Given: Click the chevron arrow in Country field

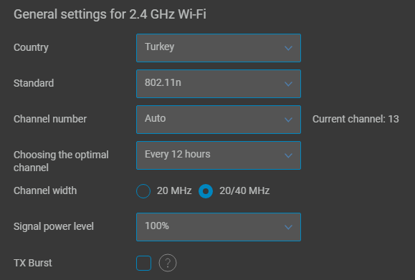Looking at the screenshot, I should tap(288, 48).
